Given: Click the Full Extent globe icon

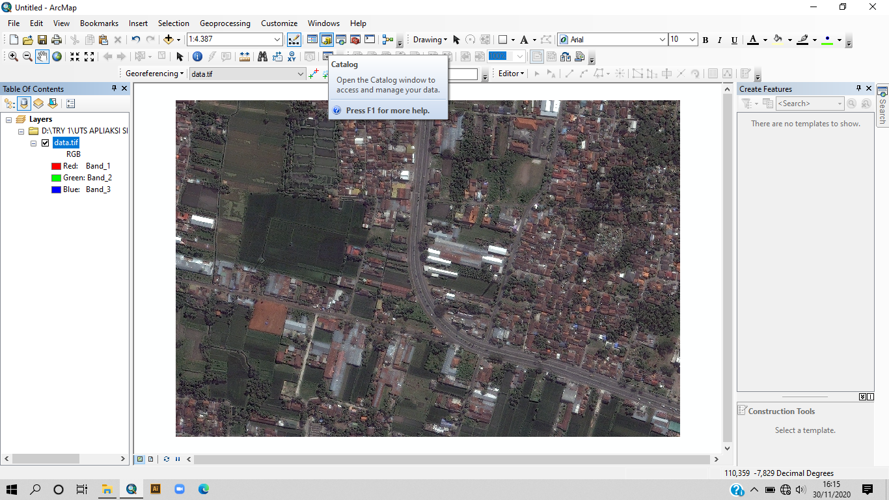Looking at the screenshot, I should (x=57, y=57).
